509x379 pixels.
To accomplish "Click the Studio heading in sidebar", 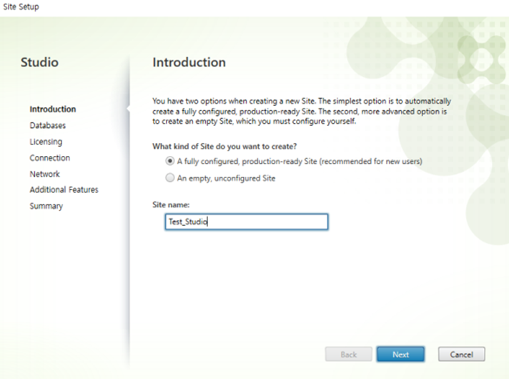I will pyautogui.click(x=39, y=62).
